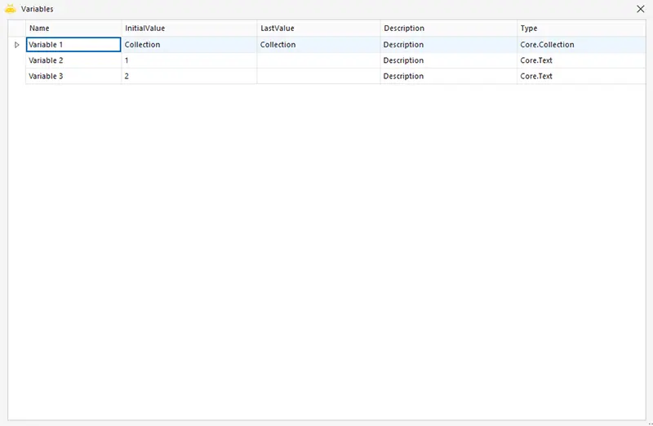The image size is (653, 426).
Task: Close the Variables window
Action: [x=640, y=9]
